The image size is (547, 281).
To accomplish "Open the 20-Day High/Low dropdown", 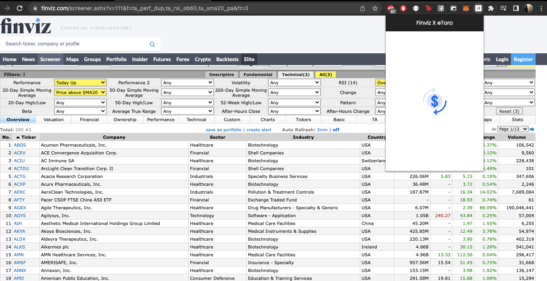I will (80, 103).
